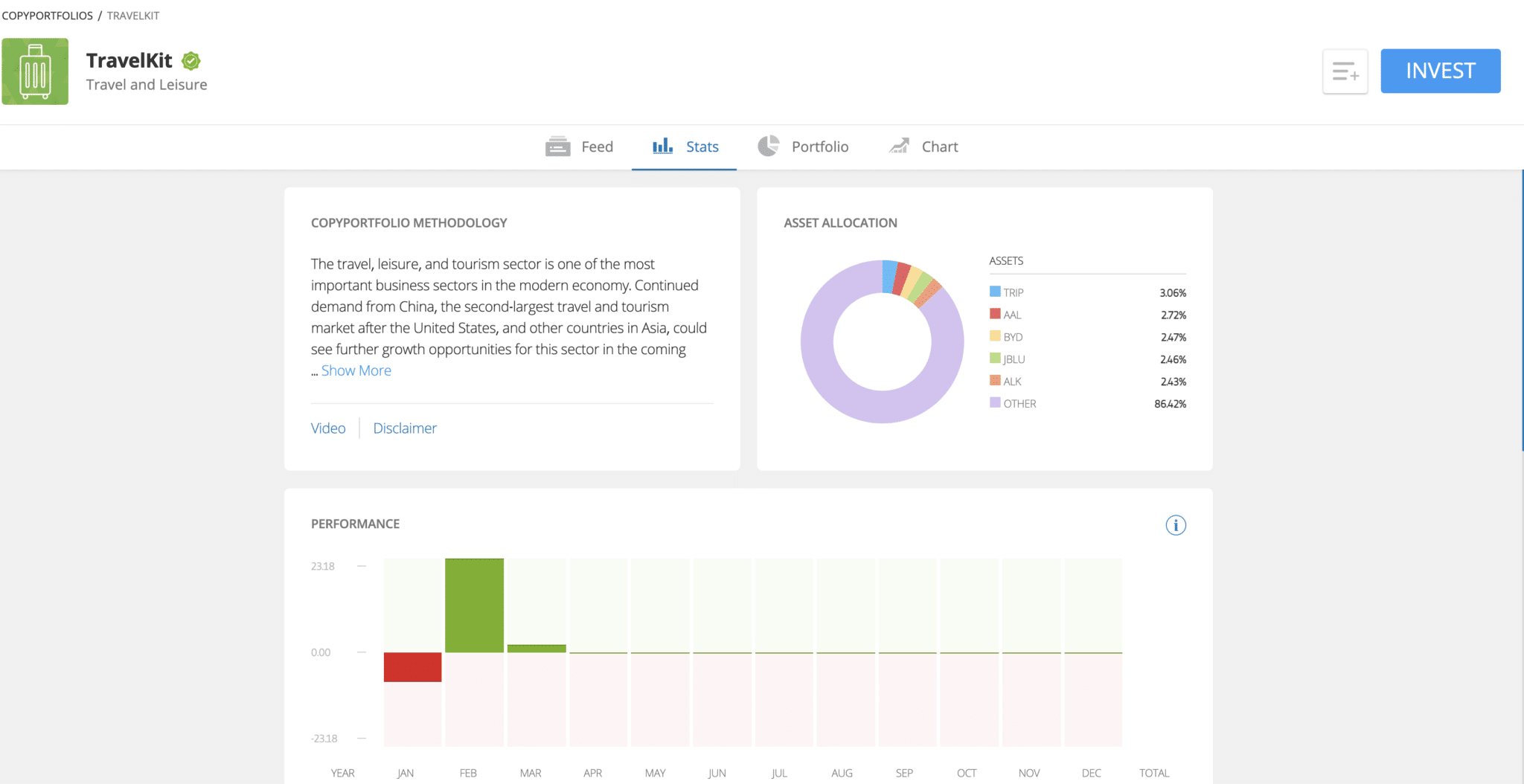Click the Portfolio pie icon
Screen dimensions: 1524x784
(769, 146)
